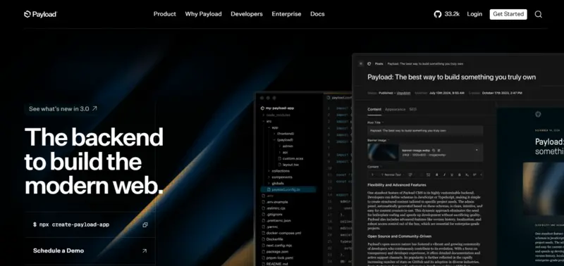The height and width of the screenshot is (266, 564).
Task: Open the Normal Text style dropdown
Action: click(x=392, y=175)
